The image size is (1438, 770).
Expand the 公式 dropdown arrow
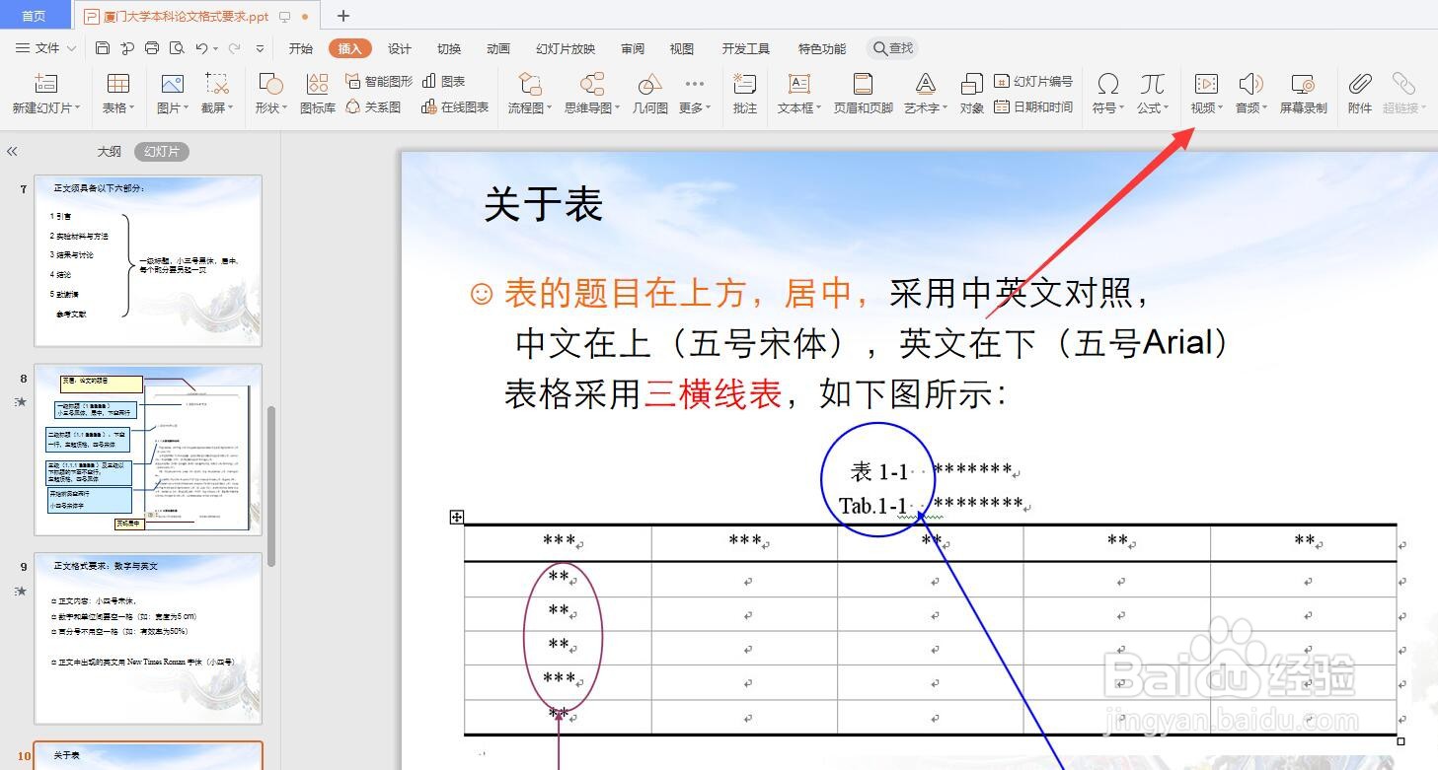coord(1167,108)
